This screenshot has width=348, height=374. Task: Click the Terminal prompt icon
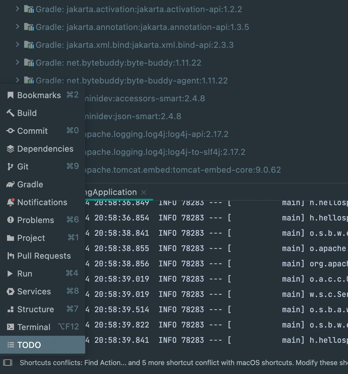pyautogui.click(x=10, y=327)
